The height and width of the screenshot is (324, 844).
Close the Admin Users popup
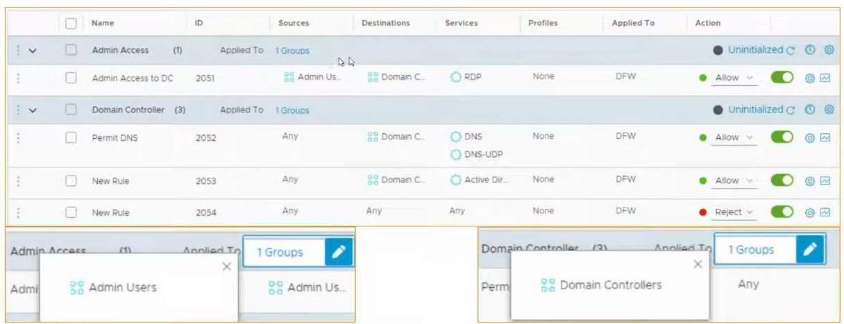(x=226, y=266)
